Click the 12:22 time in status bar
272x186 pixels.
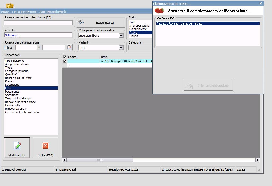point(241,170)
